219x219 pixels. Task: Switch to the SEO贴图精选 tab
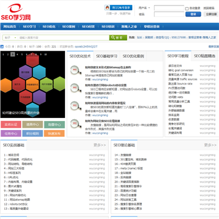pyautogui.click(x=204, y=56)
